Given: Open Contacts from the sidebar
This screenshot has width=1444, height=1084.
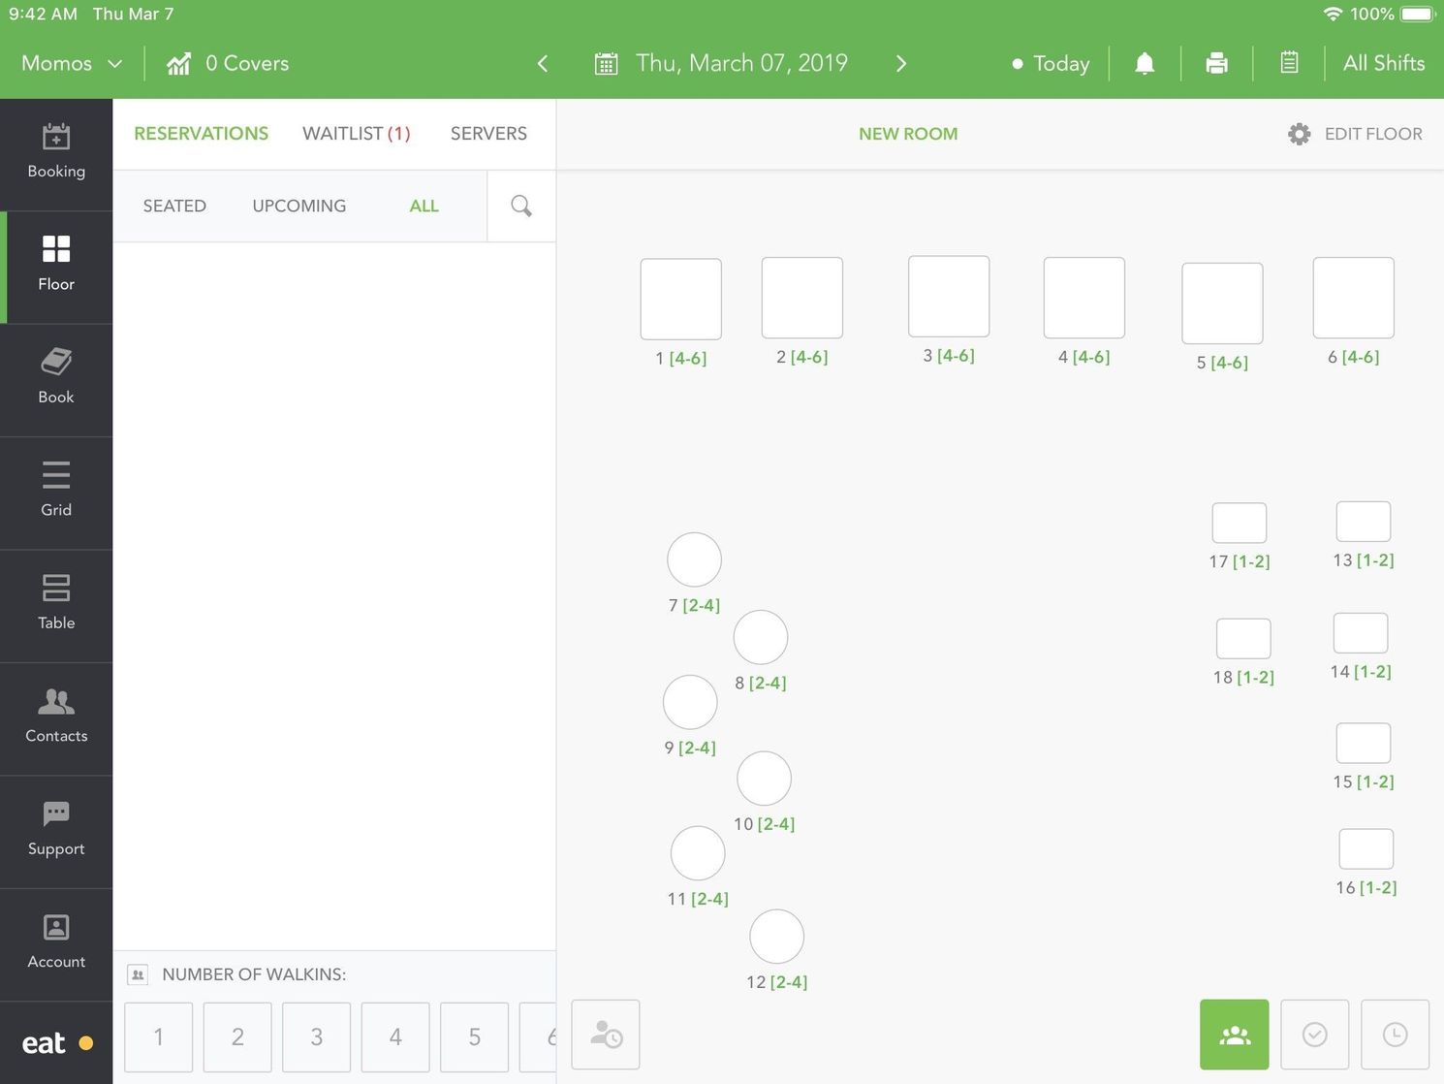Looking at the screenshot, I should coord(56,717).
